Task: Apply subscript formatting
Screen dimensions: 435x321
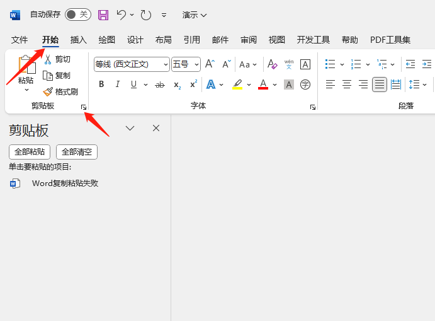Action: pyautogui.click(x=178, y=85)
